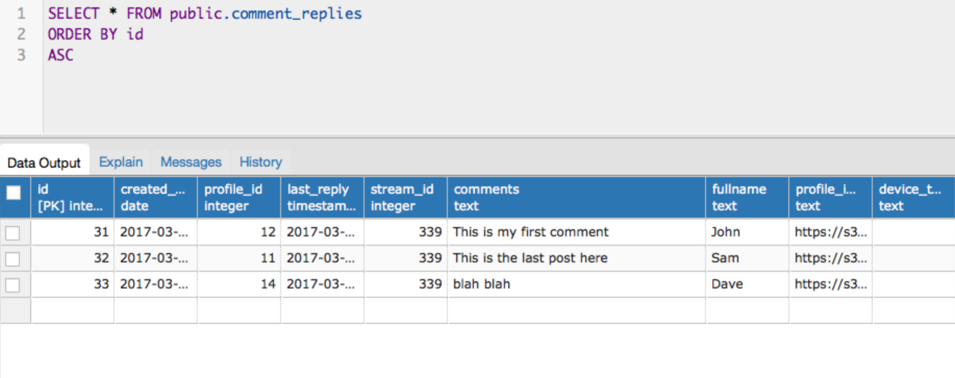
Task: Select the profile_id integer column header
Action: pyautogui.click(x=239, y=197)
